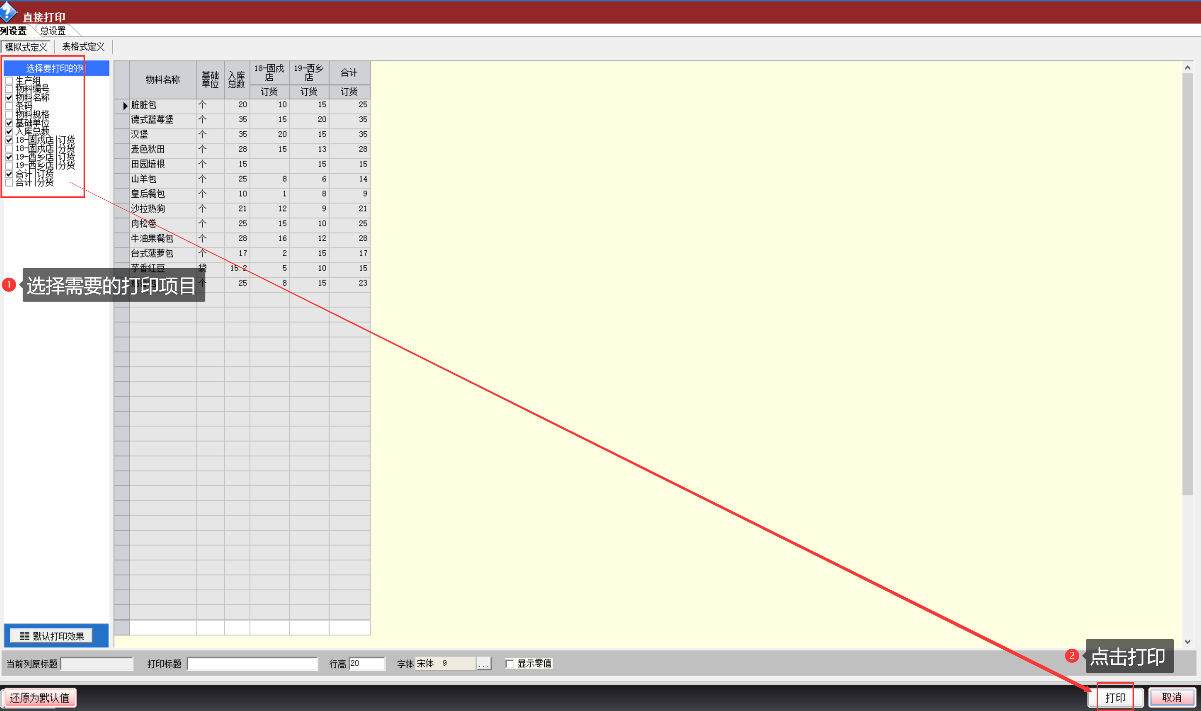This screenshot has width=1201, height=711.
Task: Uncheck the 物料名称 column checkbox
Action: (x=9, y=97)
